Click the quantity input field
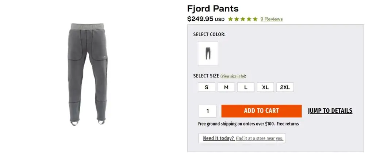 click(x=208, y=111)
